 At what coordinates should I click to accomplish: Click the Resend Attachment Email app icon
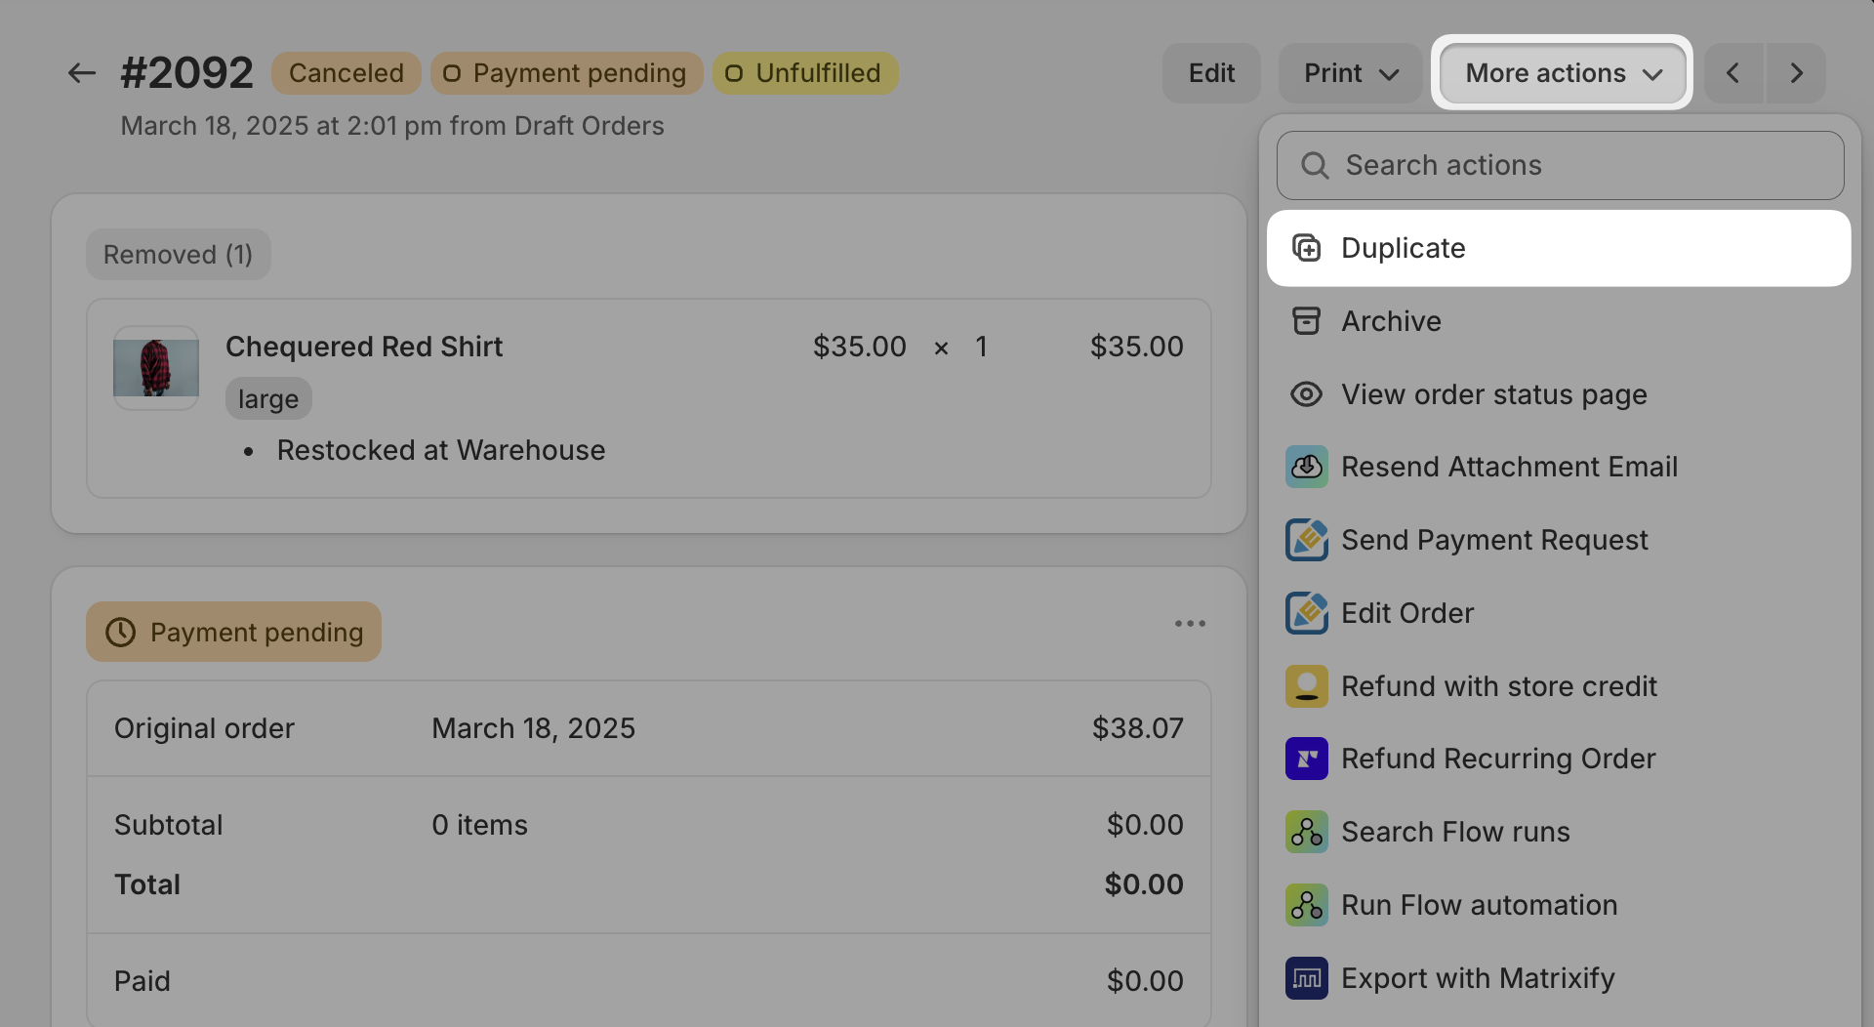click(x=1306, y=467)
